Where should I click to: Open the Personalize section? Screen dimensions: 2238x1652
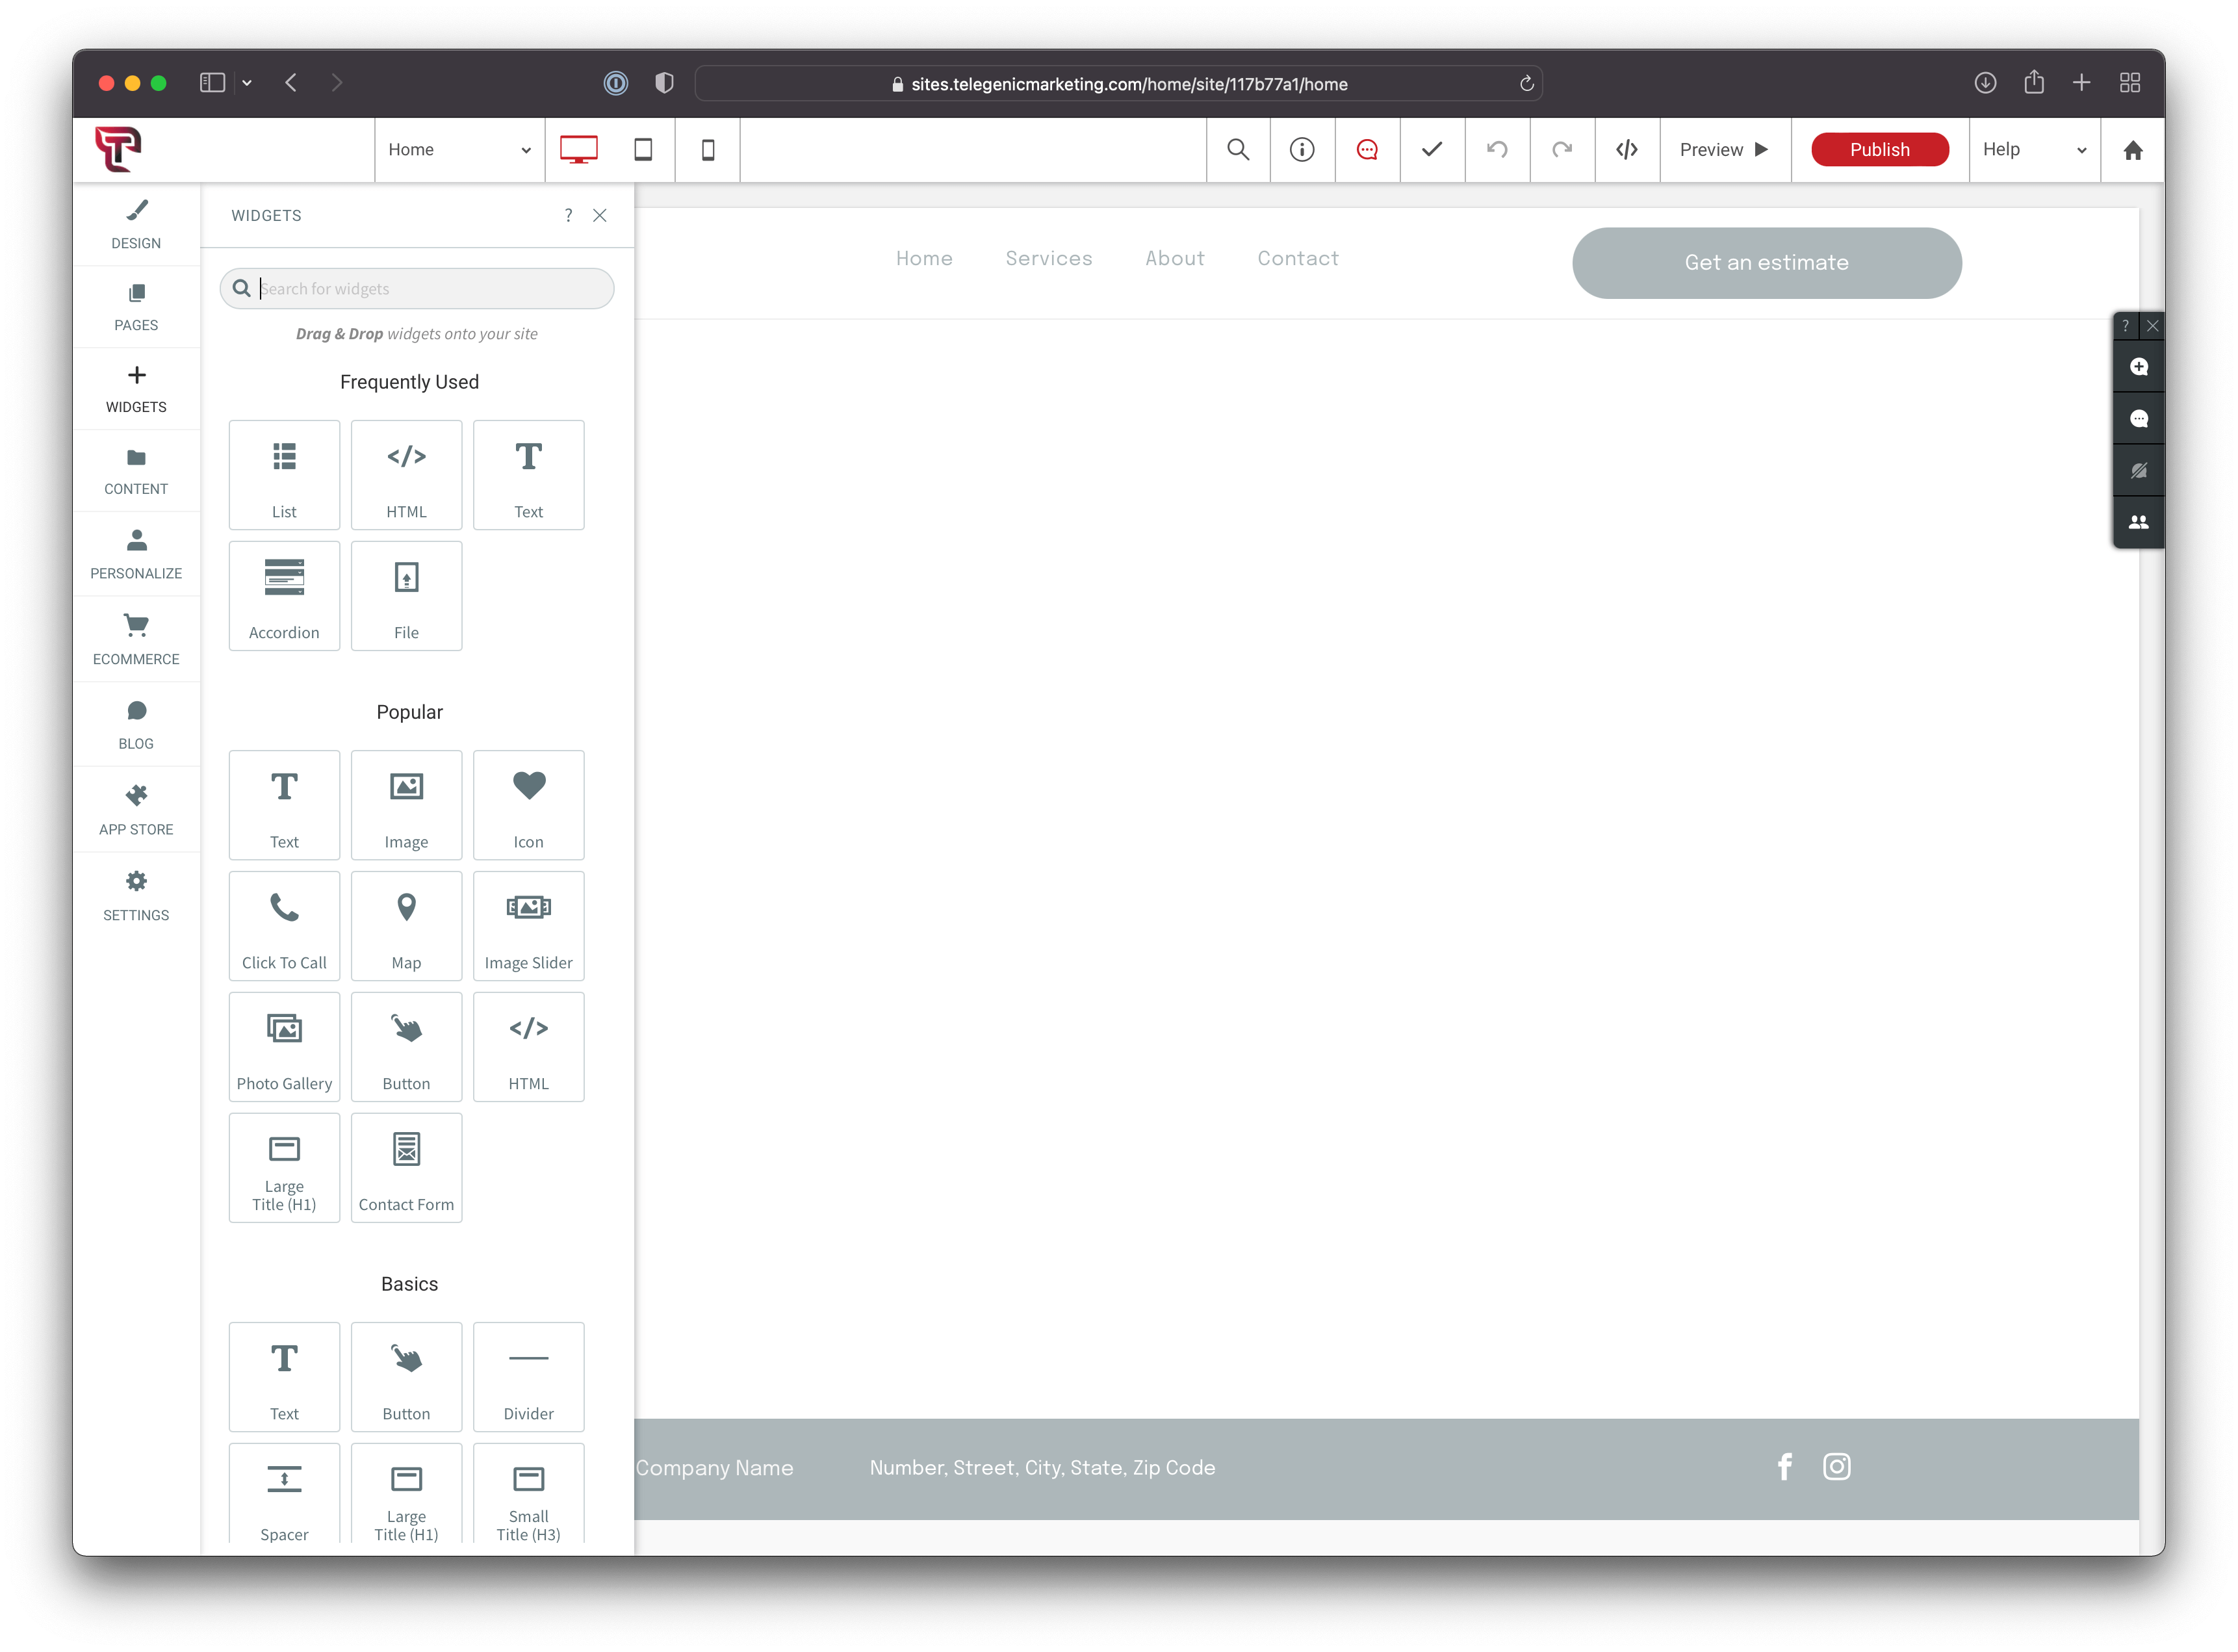click(136, 554)
